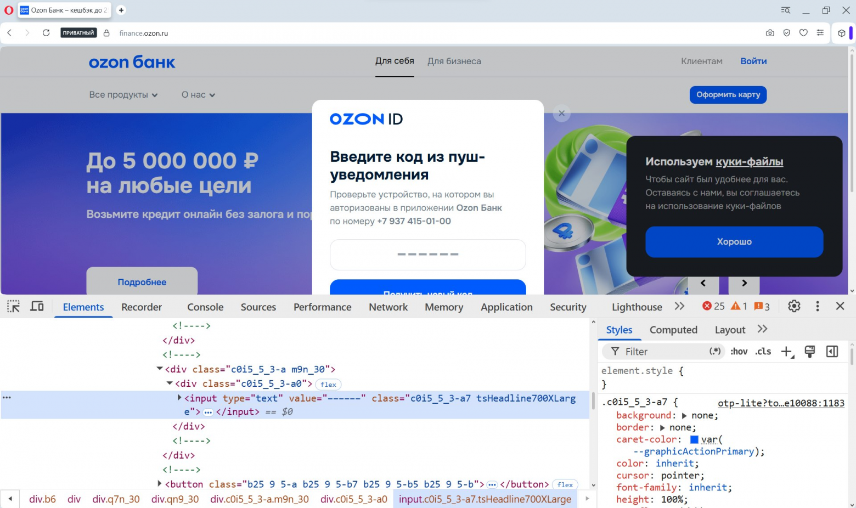Close the Ozon ID popup dialog

tap(561, 113)
